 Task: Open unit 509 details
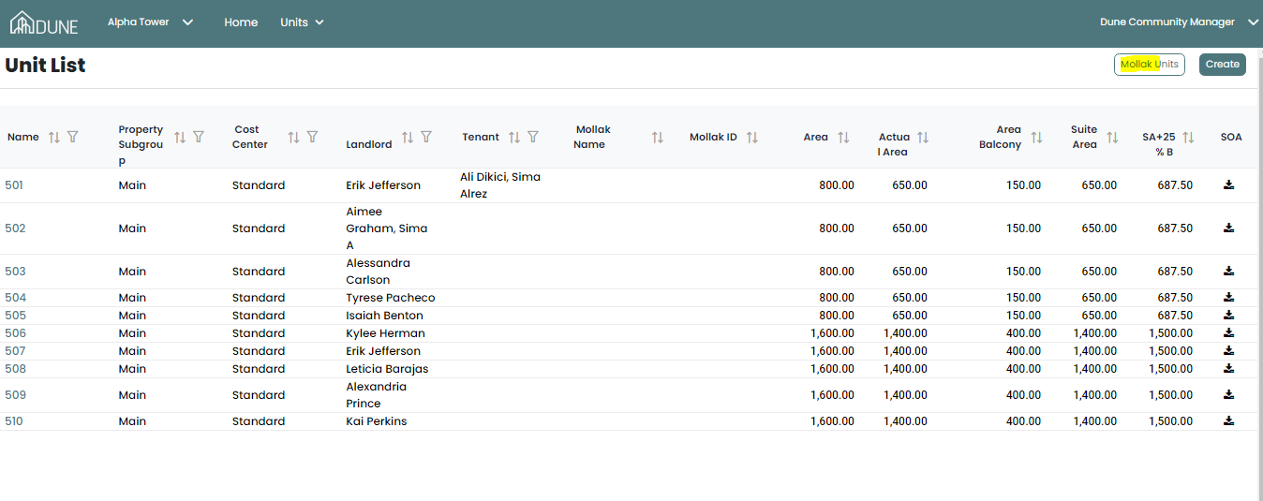pos(15,395)
